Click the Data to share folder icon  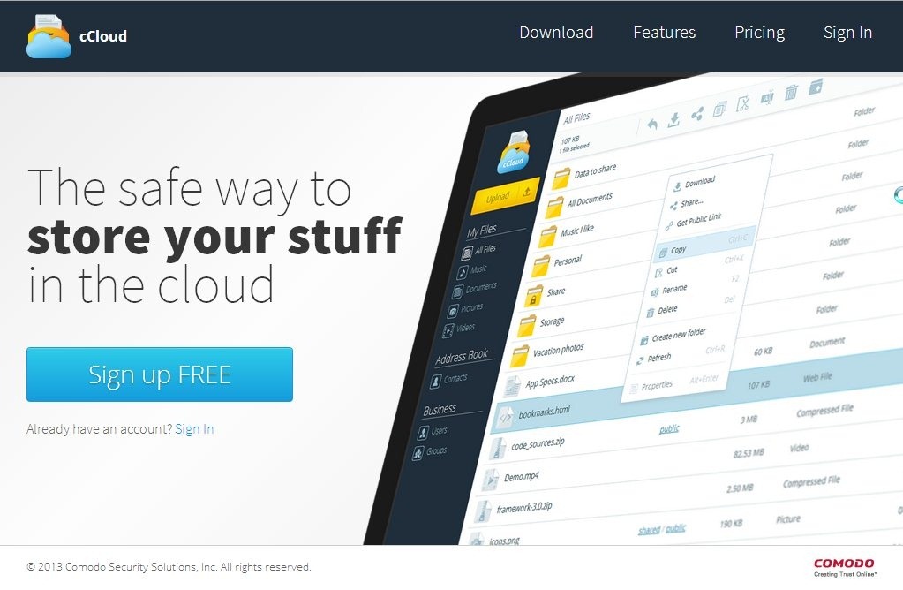[x=561, y=178]
